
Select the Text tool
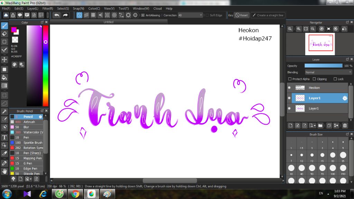click(4, 137)
